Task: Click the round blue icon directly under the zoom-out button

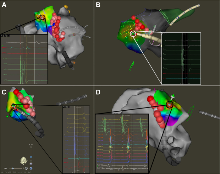Action: 31,164
